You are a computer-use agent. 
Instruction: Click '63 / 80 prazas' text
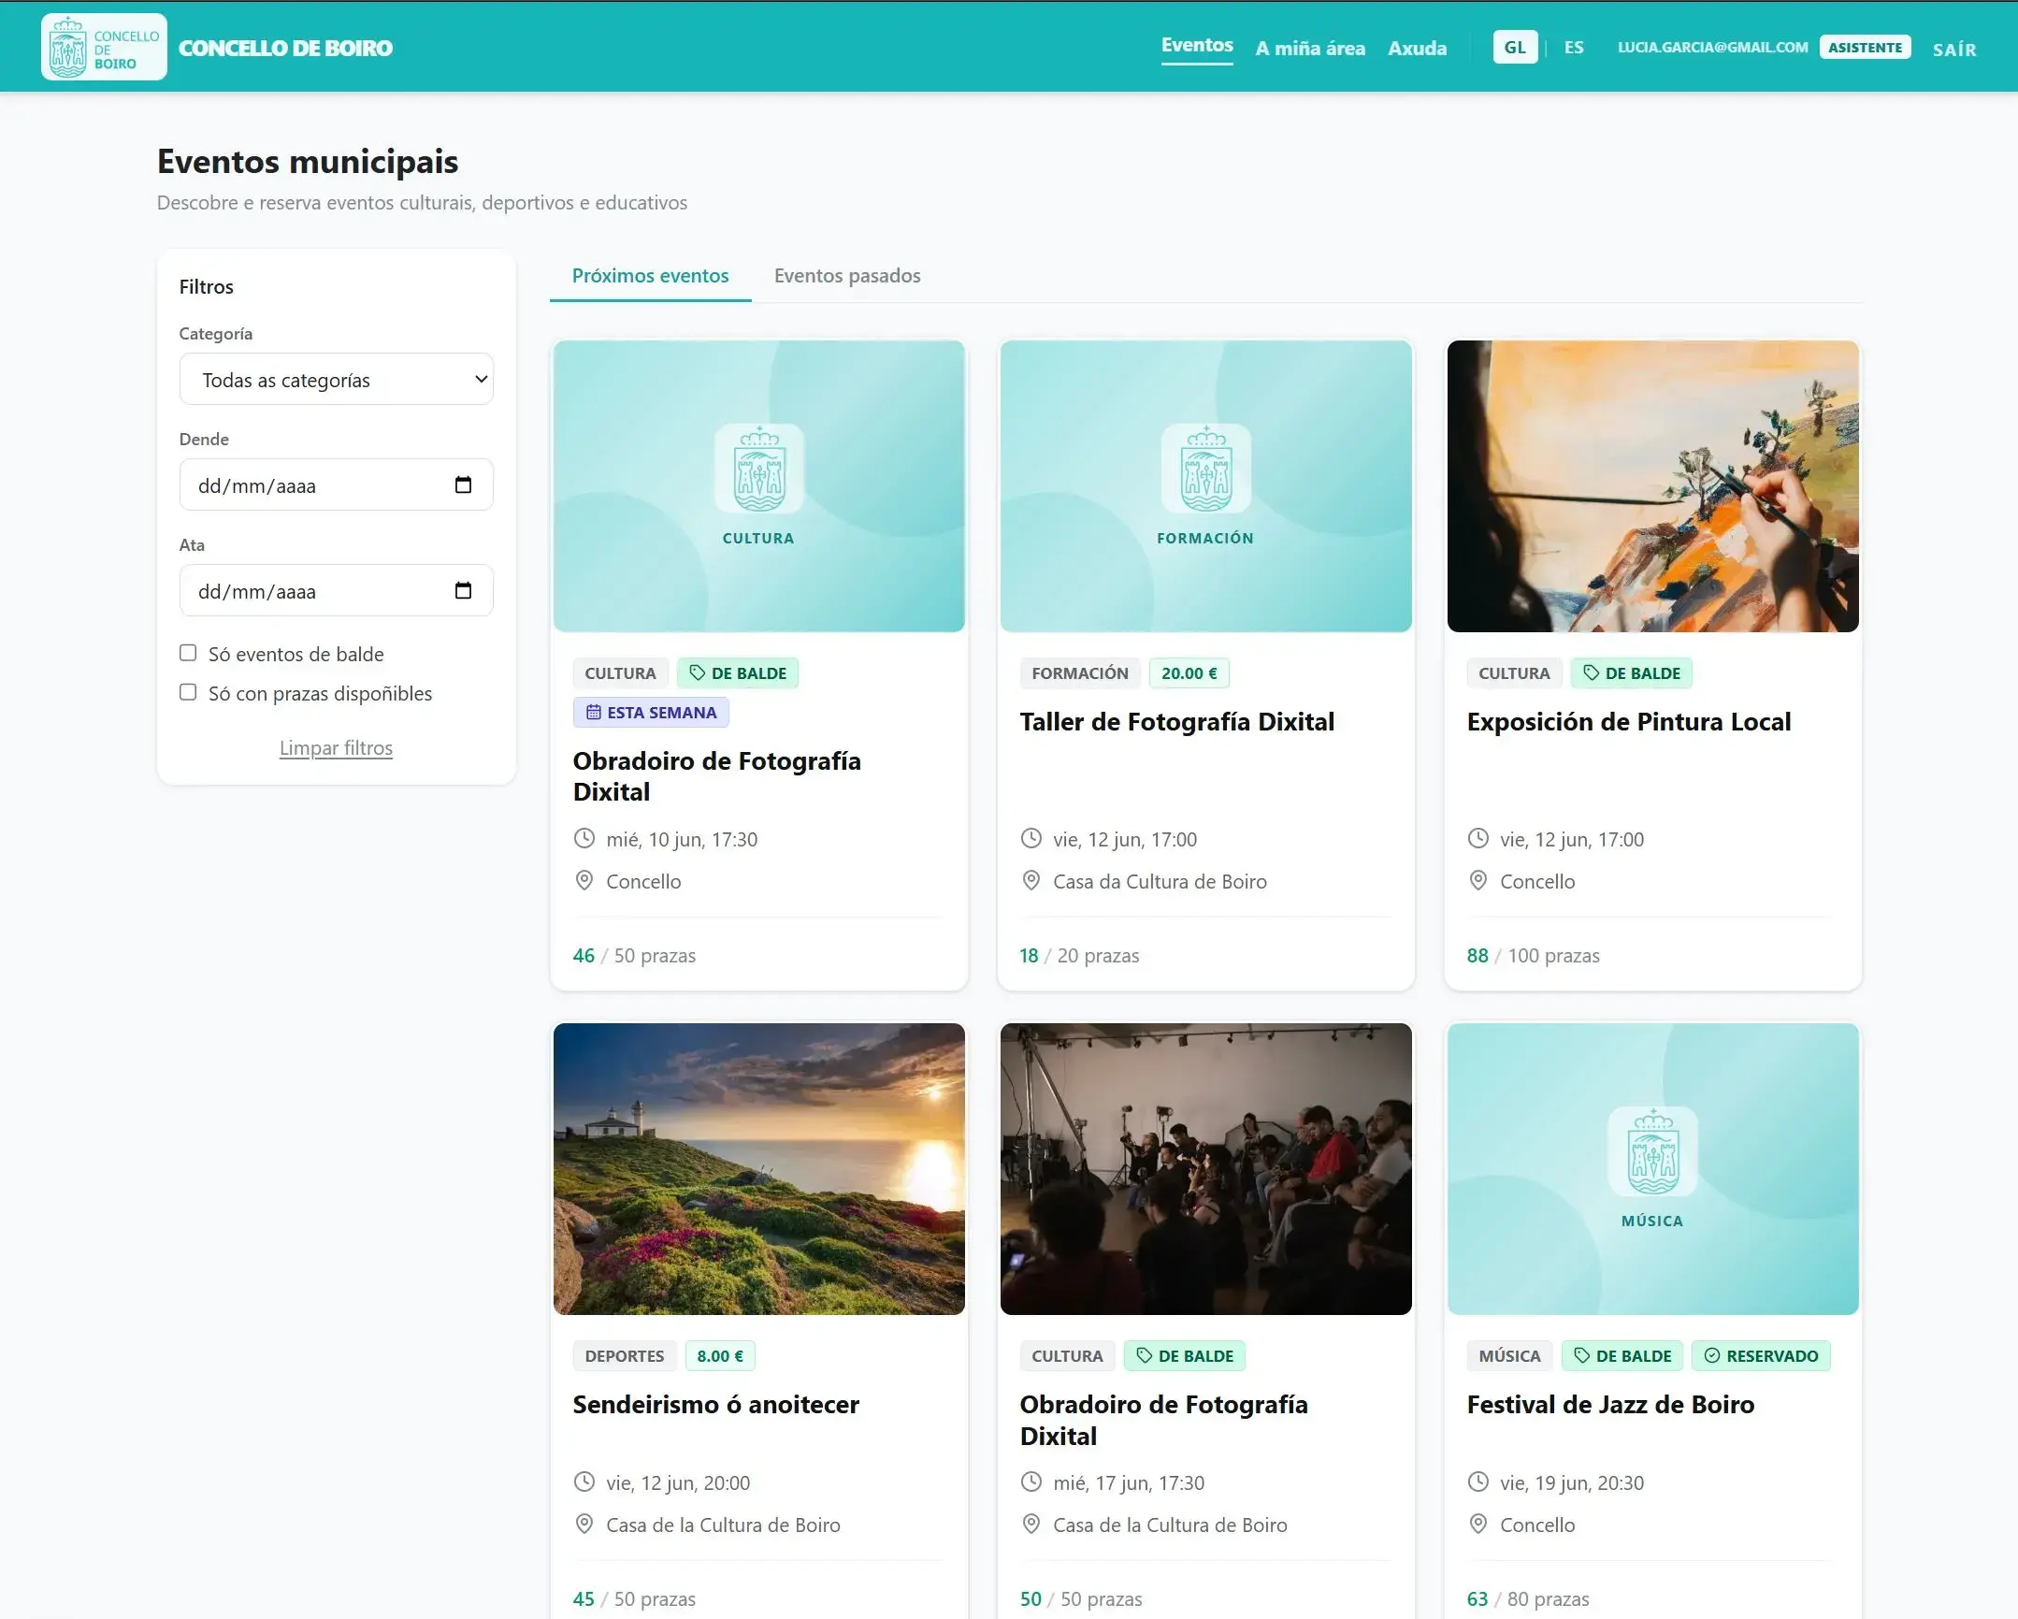click(1528, 1598)
